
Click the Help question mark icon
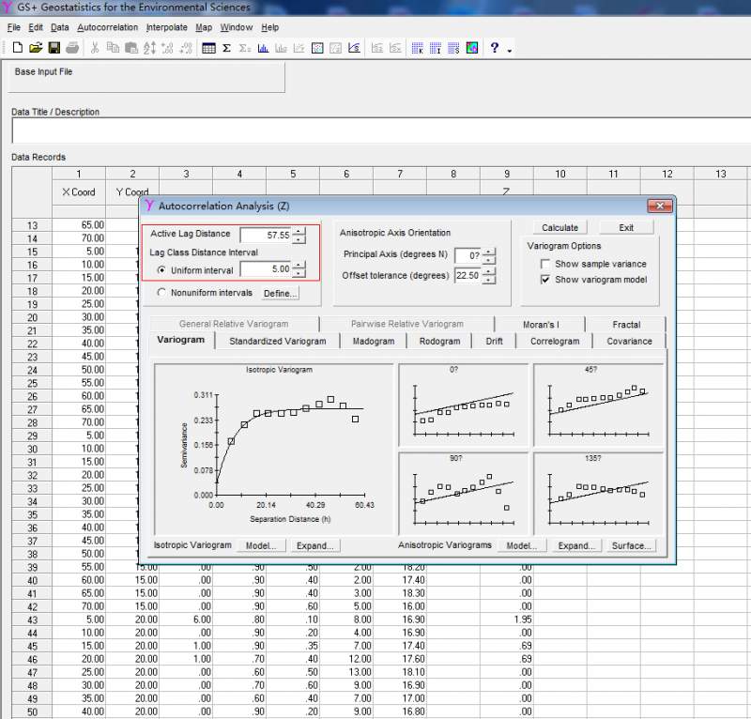click(x=495, y=48)
